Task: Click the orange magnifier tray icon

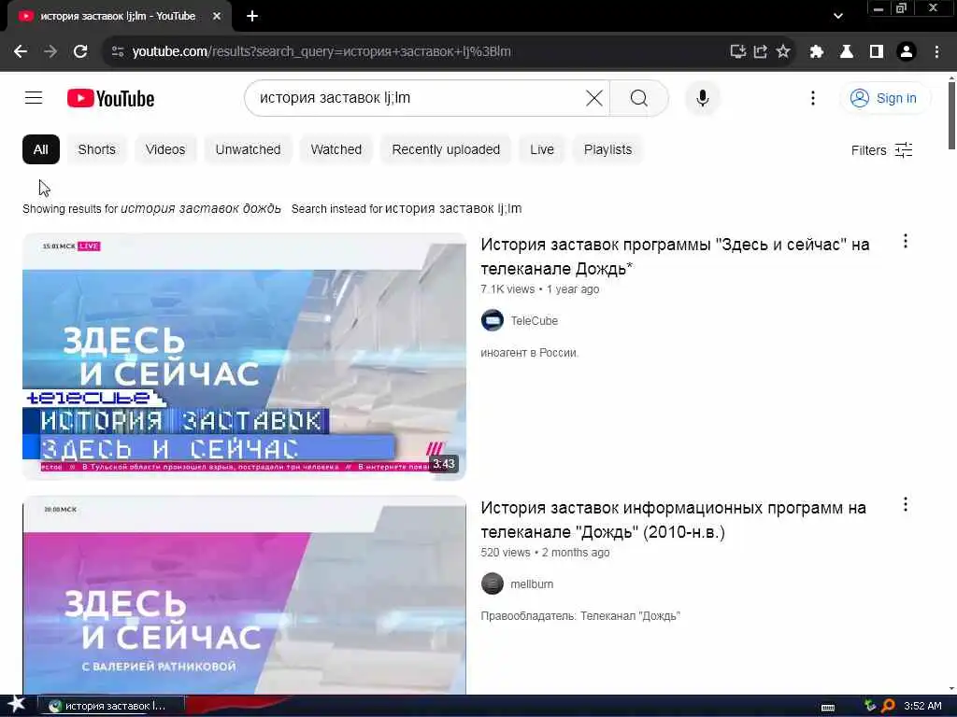Action: (x=888, y=706)
